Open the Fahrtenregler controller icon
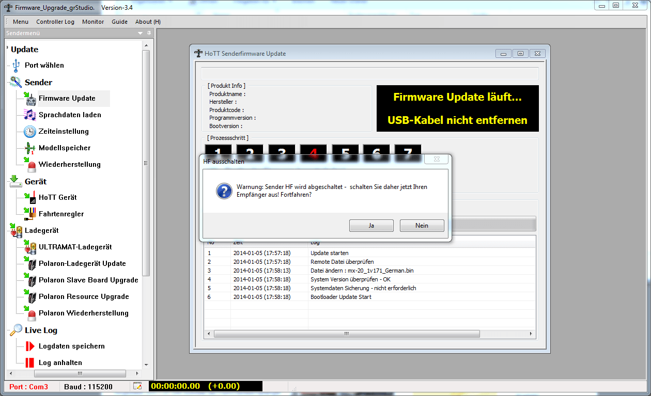The image size is (651, 396). point(30,214)
